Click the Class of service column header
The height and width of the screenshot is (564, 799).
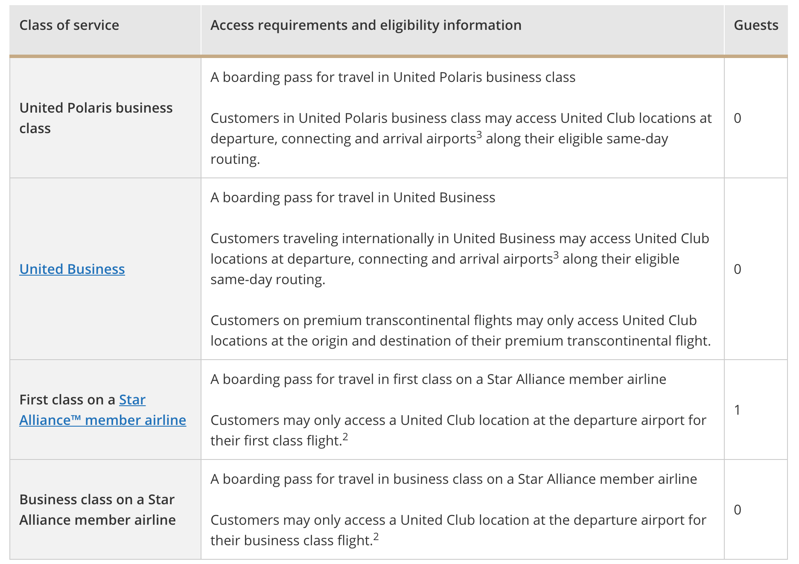tap(69, 25)
